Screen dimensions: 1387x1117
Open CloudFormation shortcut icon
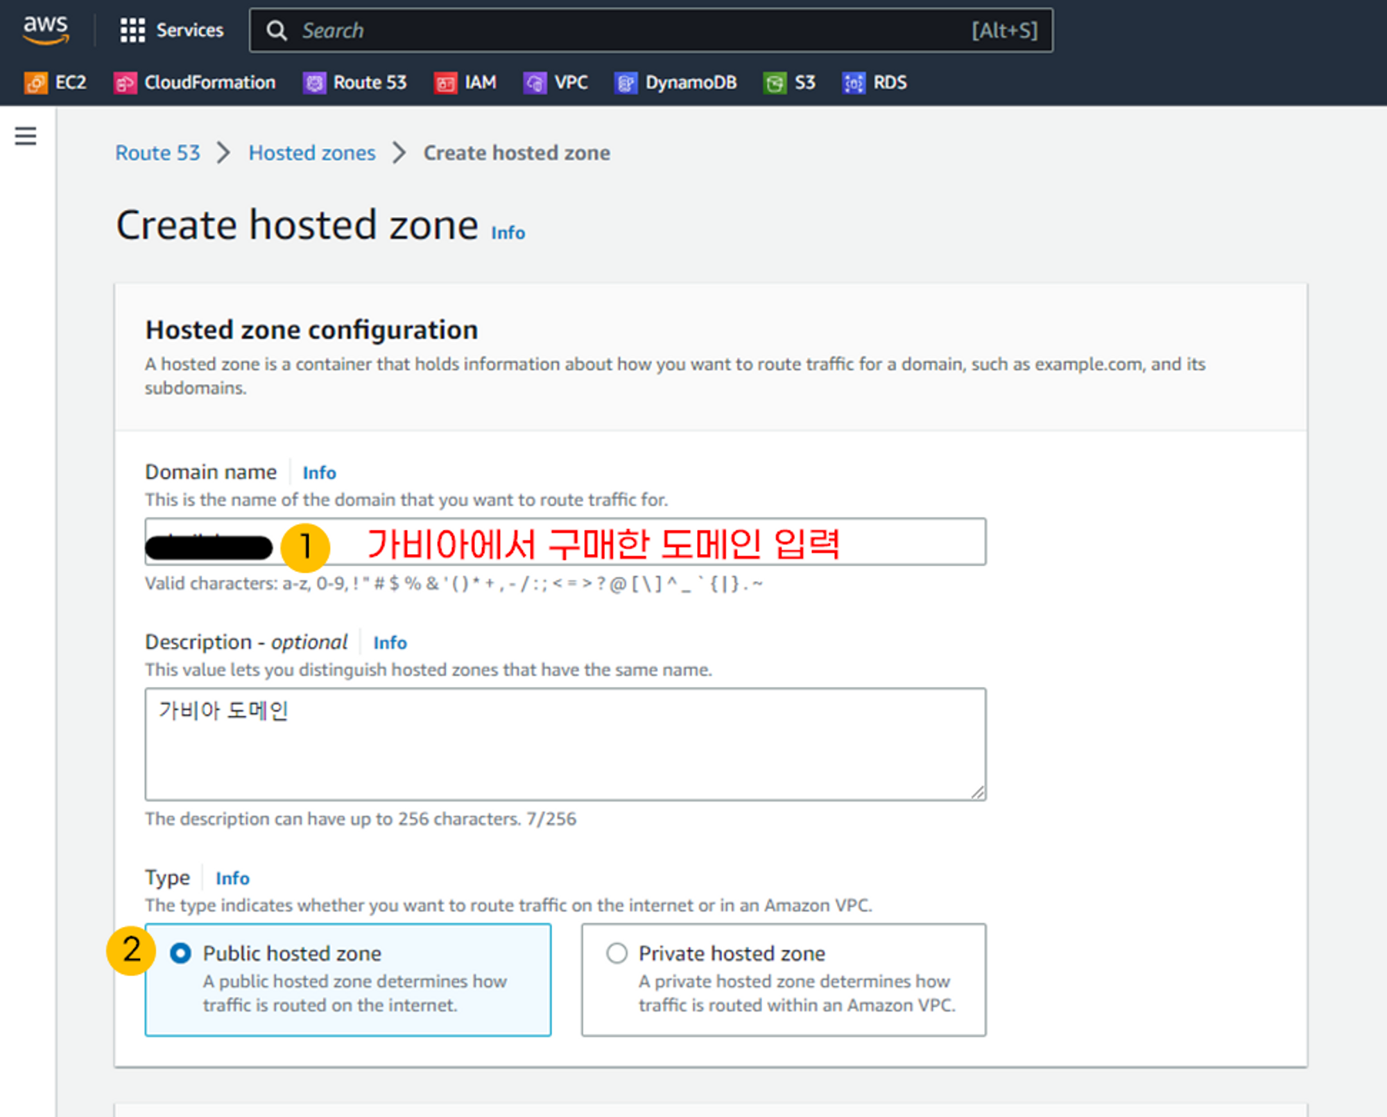[x=125, y=83]
